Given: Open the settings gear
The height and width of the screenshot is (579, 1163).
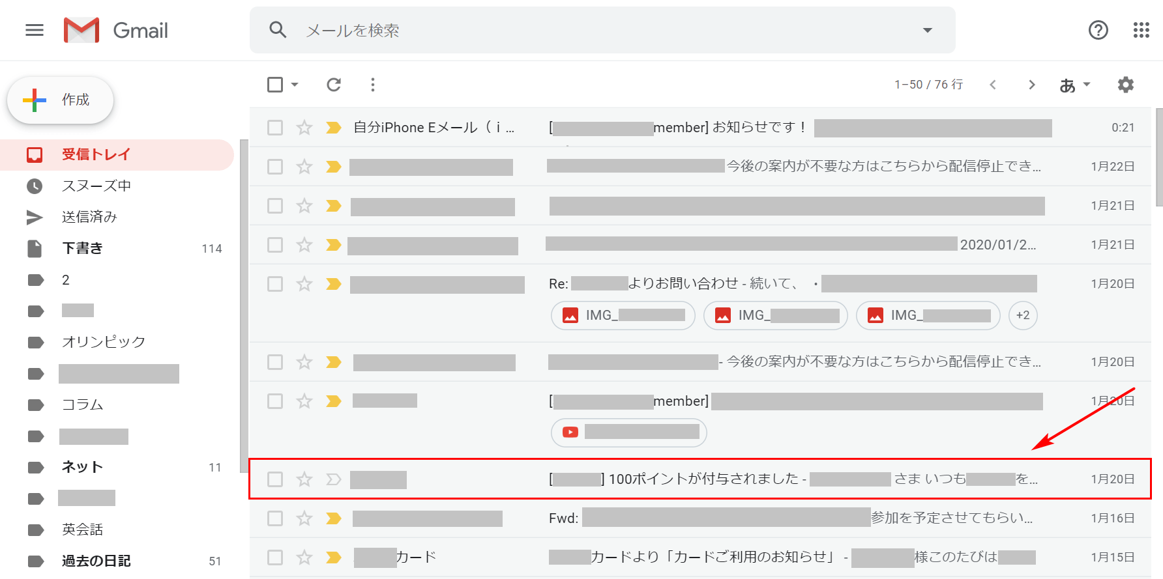Looking at the screenshot, I should coord(1126,85).
